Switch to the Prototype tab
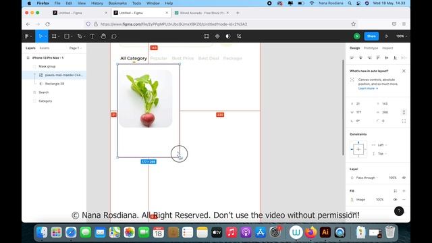 coord(371,48)
